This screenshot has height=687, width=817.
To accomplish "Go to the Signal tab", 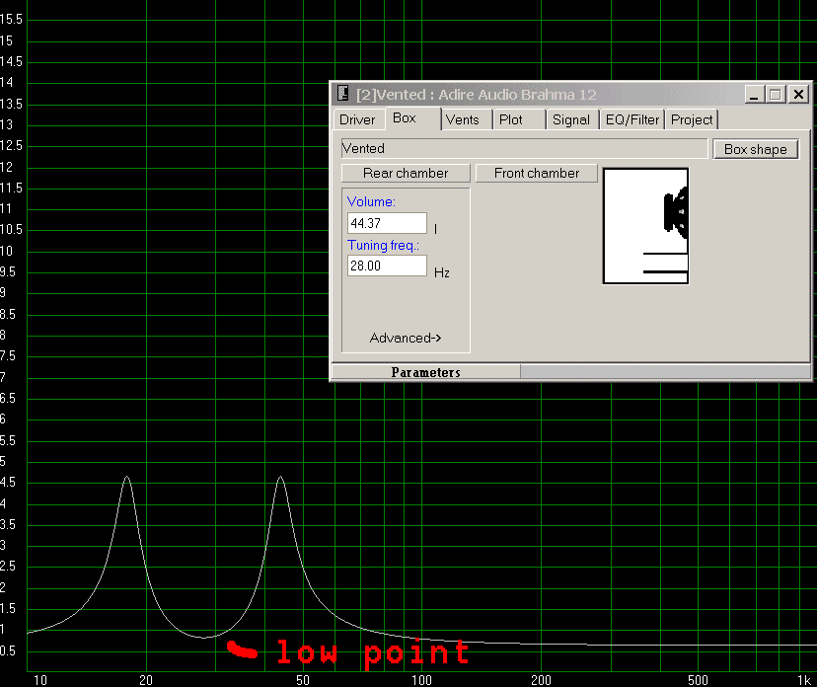I will click(572, 119).
